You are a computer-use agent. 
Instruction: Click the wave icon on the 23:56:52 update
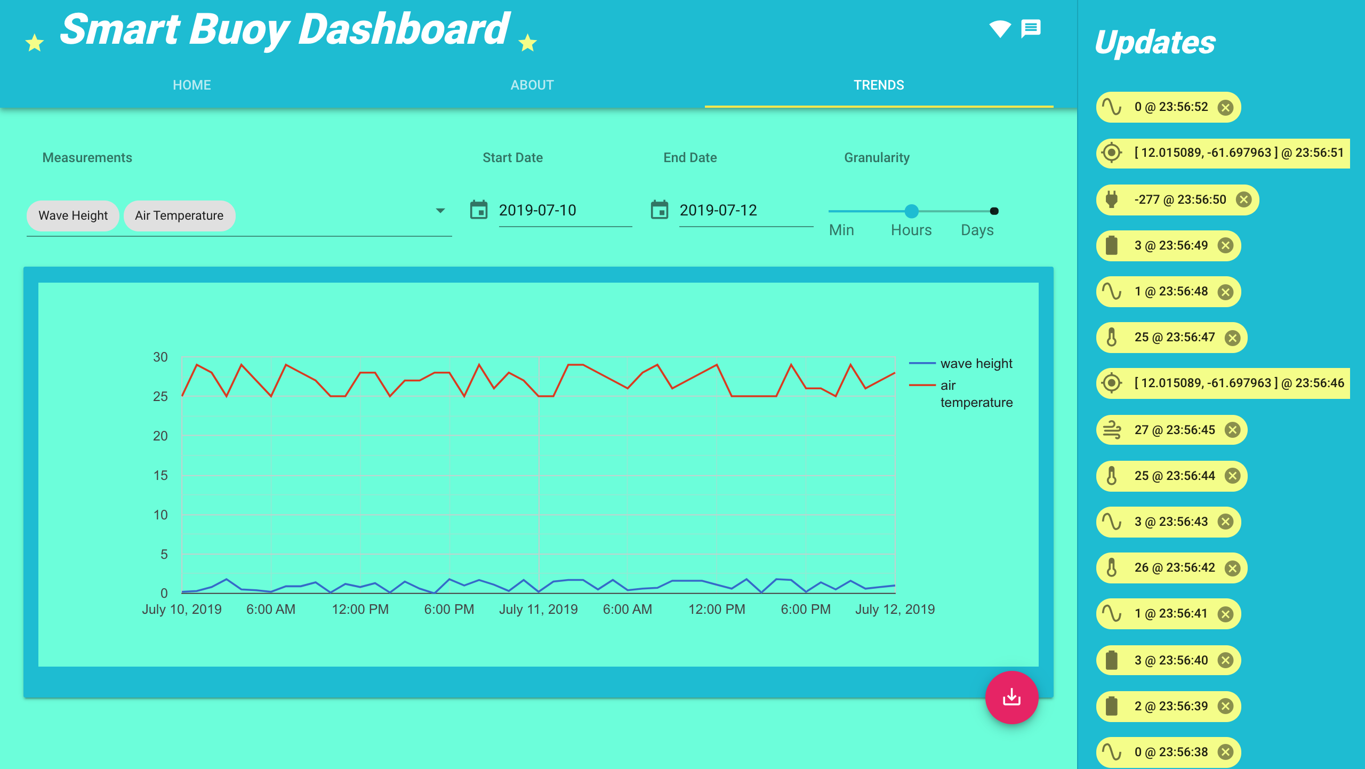(x=1112, y=107)
